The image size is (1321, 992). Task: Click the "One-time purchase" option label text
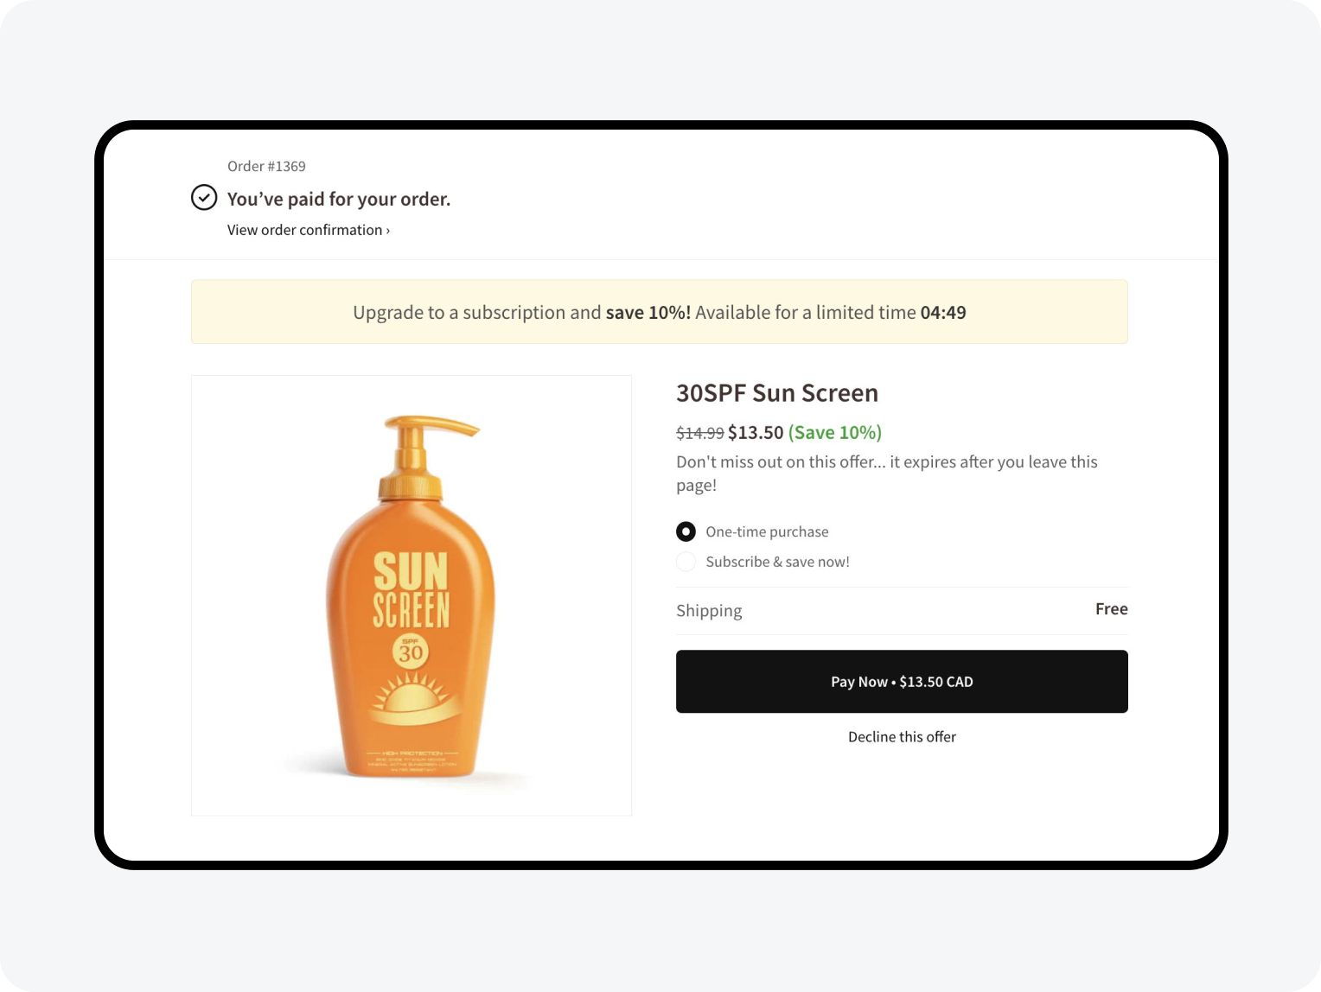767,532
